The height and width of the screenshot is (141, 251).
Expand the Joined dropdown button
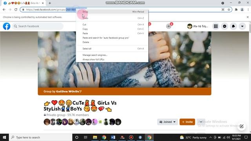(167, 122)
